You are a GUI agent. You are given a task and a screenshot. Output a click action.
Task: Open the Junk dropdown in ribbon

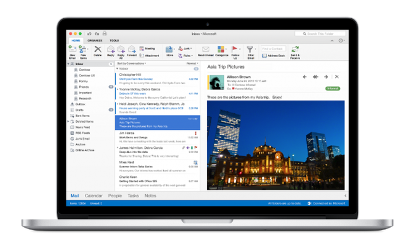coord(185,48)
